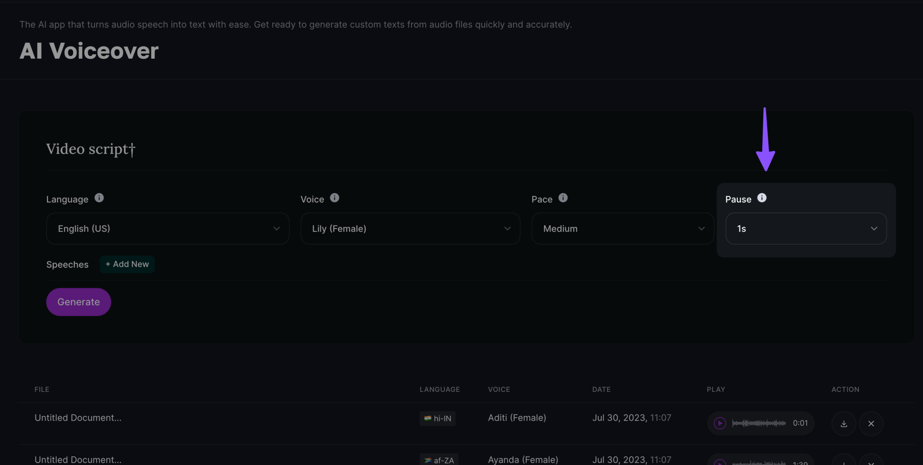Play the Aditi (Female) audio clip
This screenshot has height=465, width=923.
coord(720,423)
